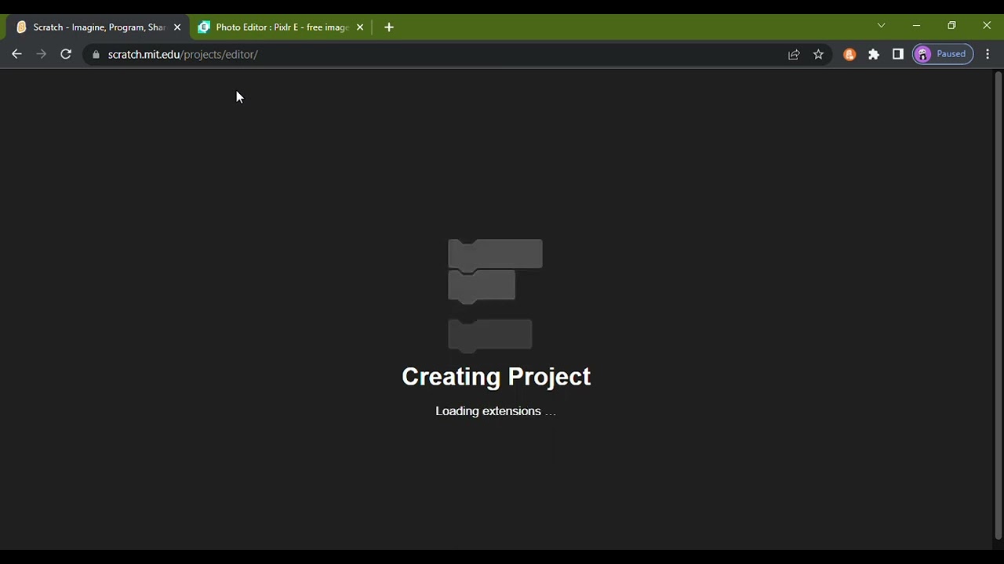The image size is (1004, 564).
Task: Open the orange extension icon
Action: (849, 54)
